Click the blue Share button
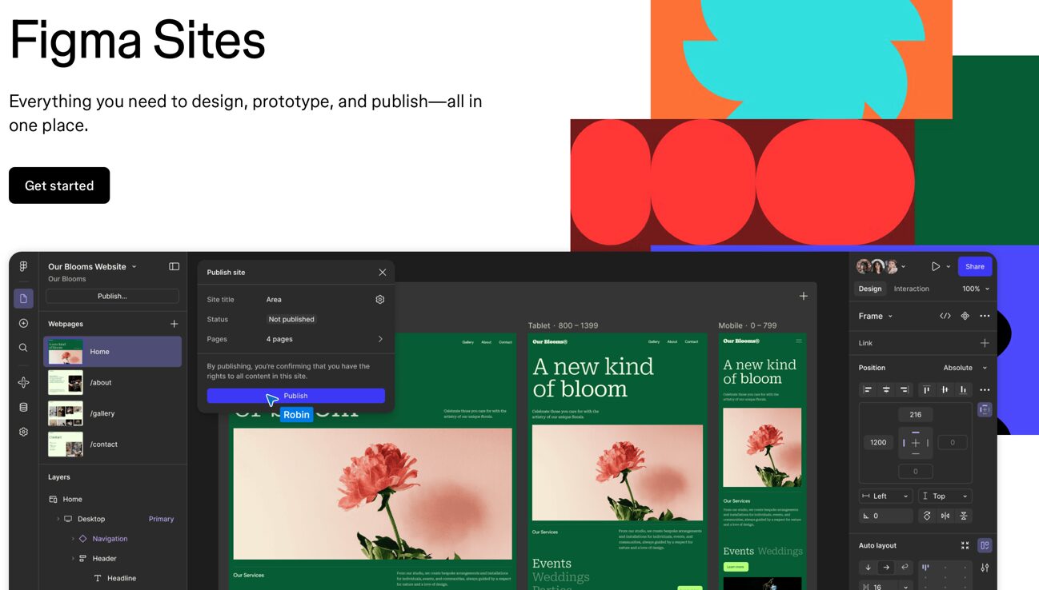The width and height of the screenshot is (1039, 590). [974, 267]
